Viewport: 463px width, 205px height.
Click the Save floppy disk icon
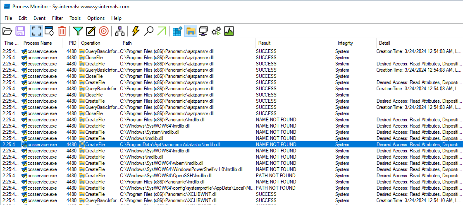click(20, 31)
